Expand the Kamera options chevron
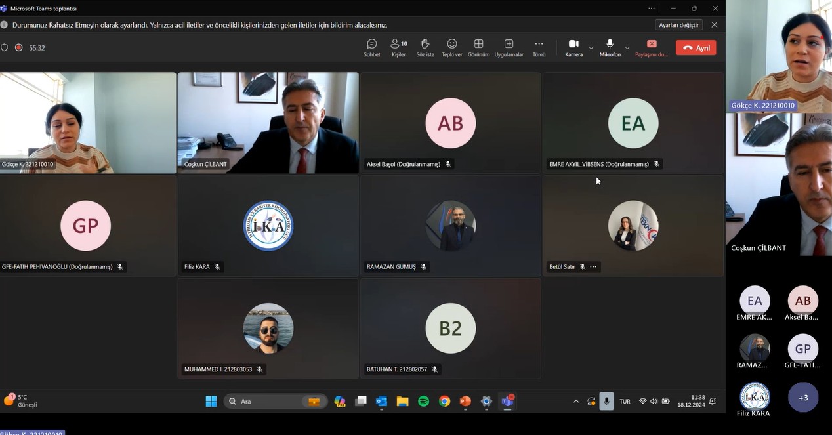Image resolution: width=832 pixels, height=435 pixels. [591, 48]
